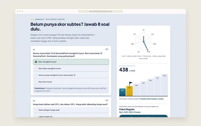Select the 'Rani lulus tryout' option

[x=71, y=82]
